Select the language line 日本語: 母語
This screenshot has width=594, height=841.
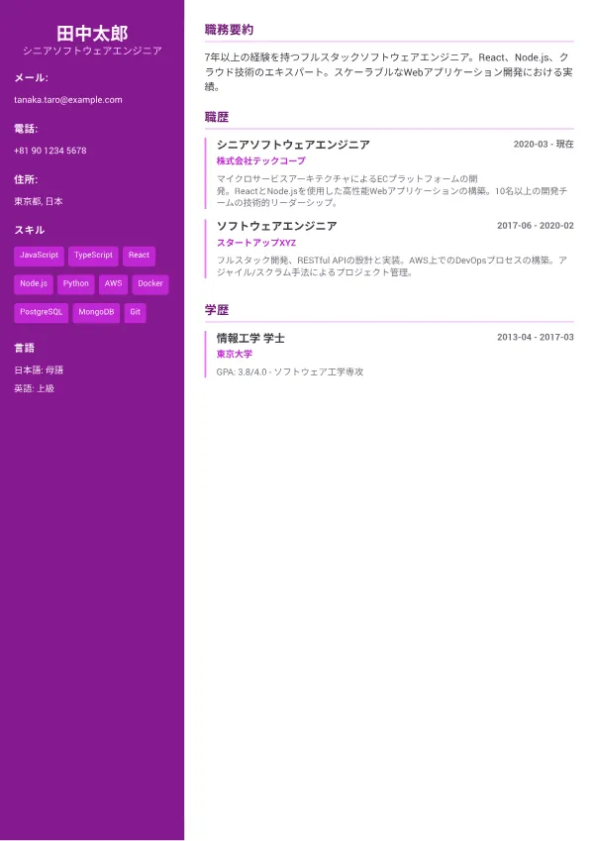point(39,370)
